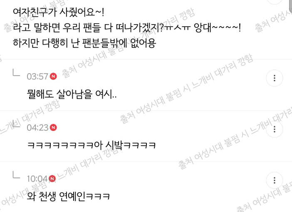292x212 pixels.
Task: Select the 10:04 timestamp
Action: [x=37, y=179]
